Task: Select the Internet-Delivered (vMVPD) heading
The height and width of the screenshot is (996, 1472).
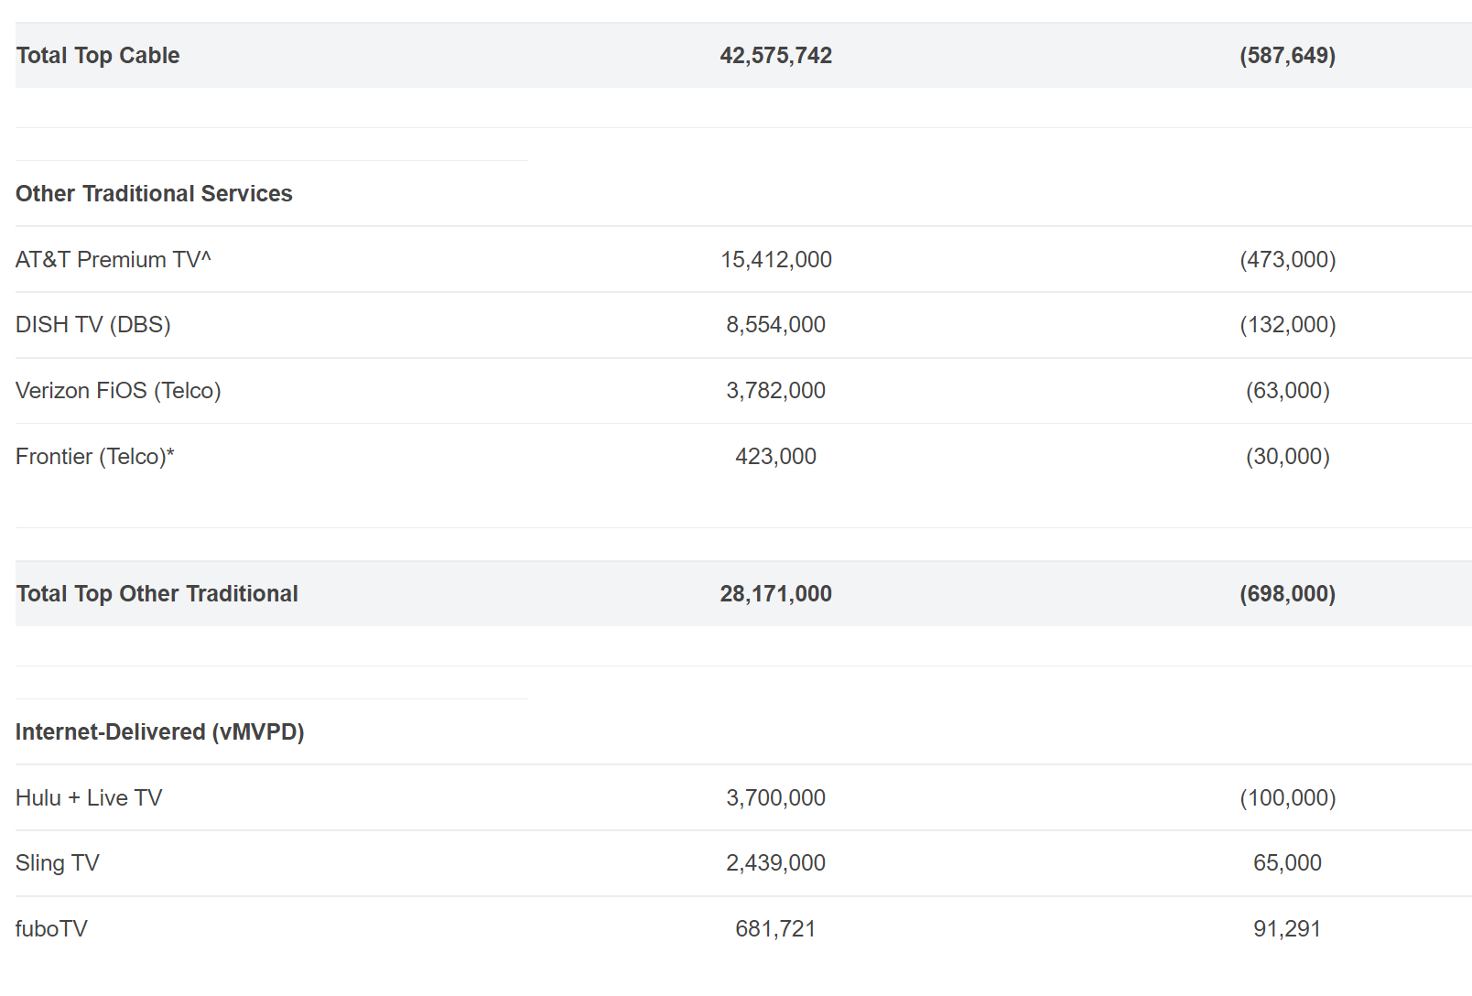Action: click(159, 732)
